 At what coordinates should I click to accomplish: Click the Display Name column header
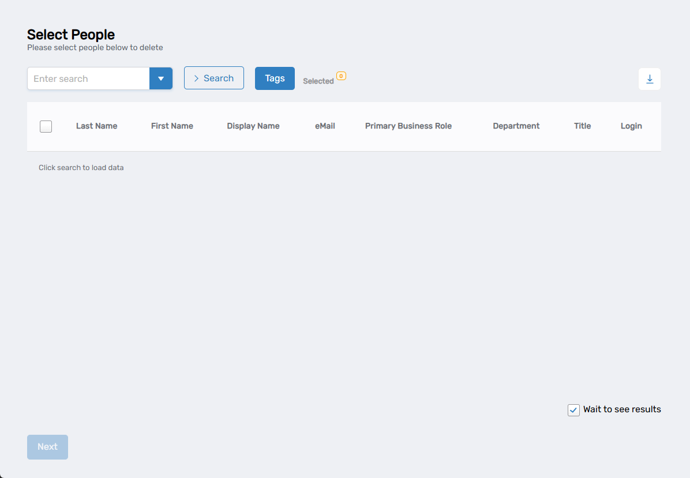(x=253, y=126)
